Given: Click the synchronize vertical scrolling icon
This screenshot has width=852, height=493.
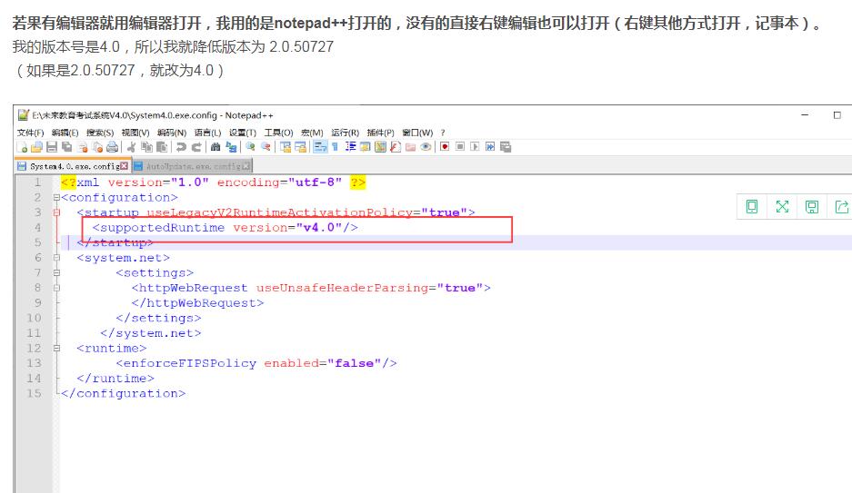Looking at the screenshot, I should (x=286, y=147).
